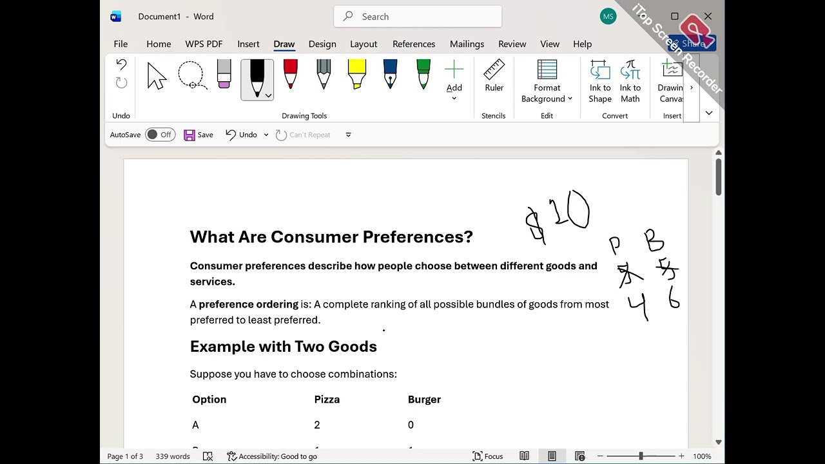Switch to the Home tab
825x464 pixels.
pyautogui.click(x=159, y=44)
